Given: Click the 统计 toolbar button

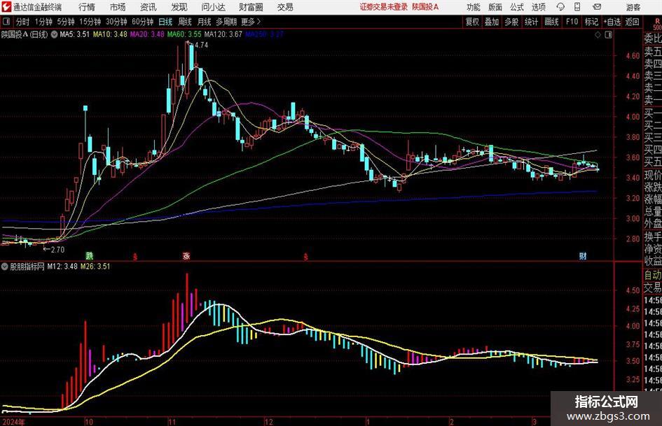Looking at the screenshot, I should pyautogui.click(x=531, y=22).
